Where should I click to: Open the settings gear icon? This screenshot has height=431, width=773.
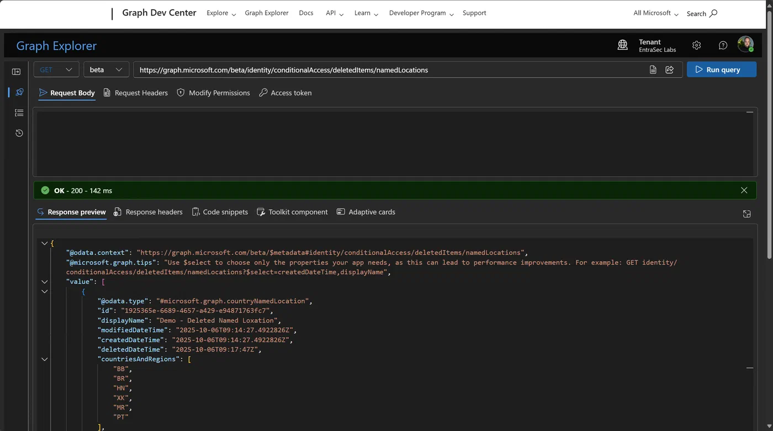click(696, 45)
